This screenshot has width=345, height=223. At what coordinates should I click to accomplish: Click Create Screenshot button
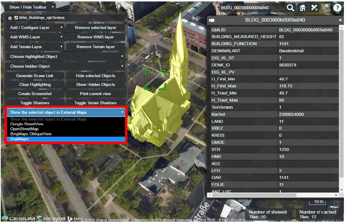click(x=35, y=94)
